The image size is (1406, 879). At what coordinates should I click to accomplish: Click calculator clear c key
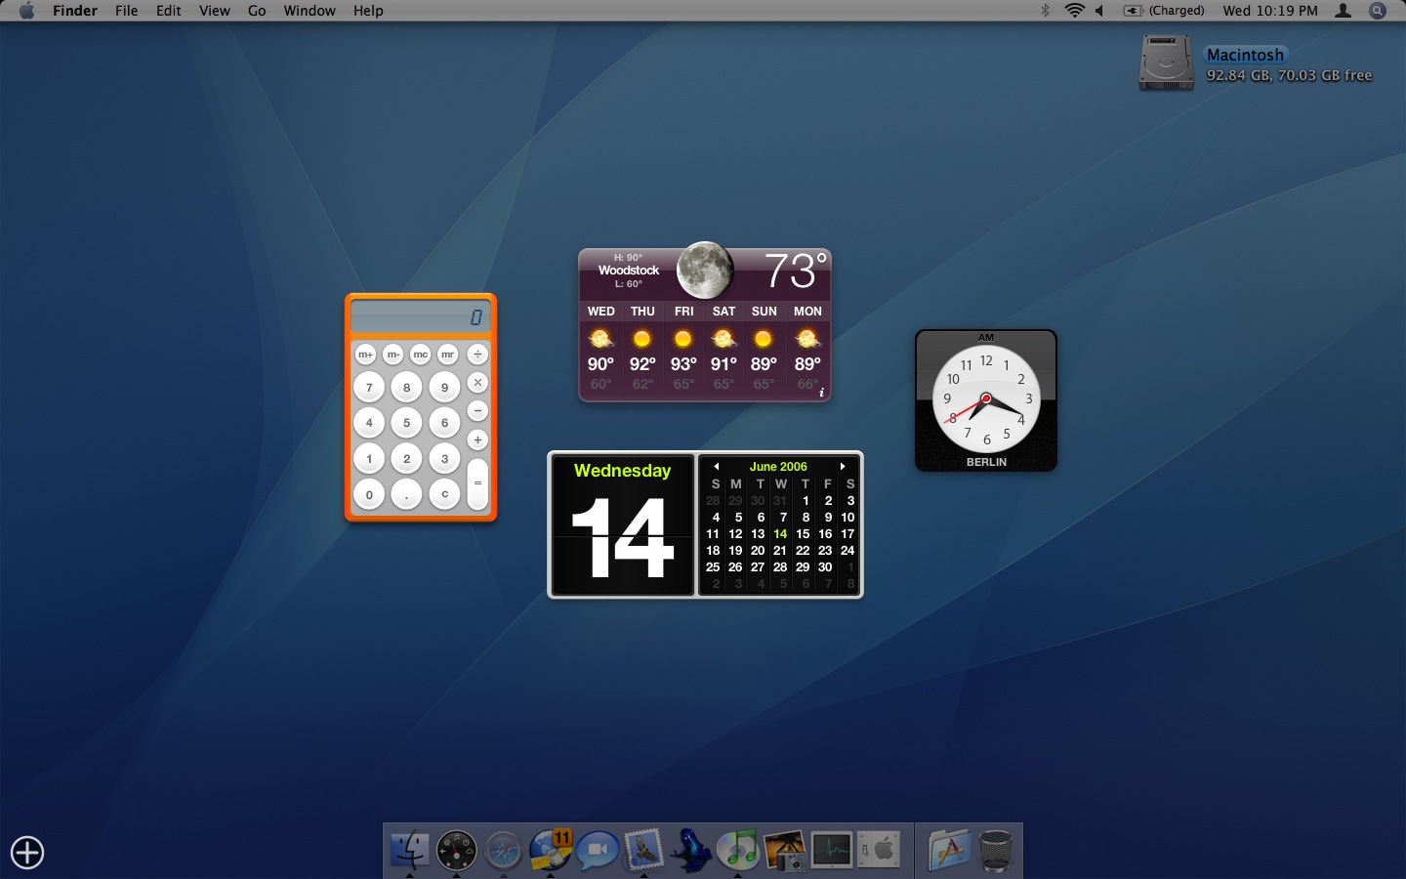444,494
